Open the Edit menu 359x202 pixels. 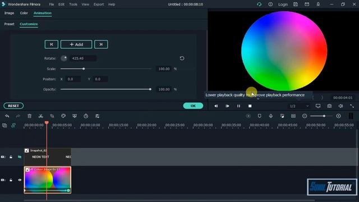[x=61, y=4]
